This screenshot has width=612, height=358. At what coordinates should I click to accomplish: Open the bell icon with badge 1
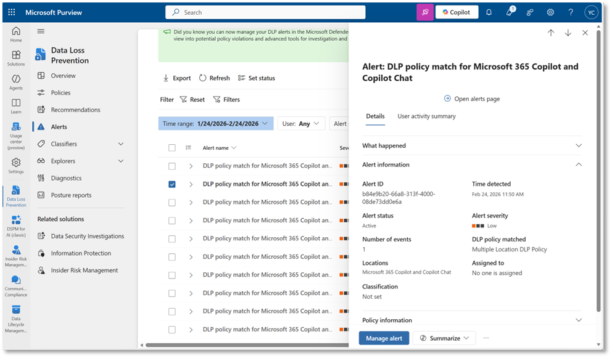pyautogui.click(x=510, y=12)
